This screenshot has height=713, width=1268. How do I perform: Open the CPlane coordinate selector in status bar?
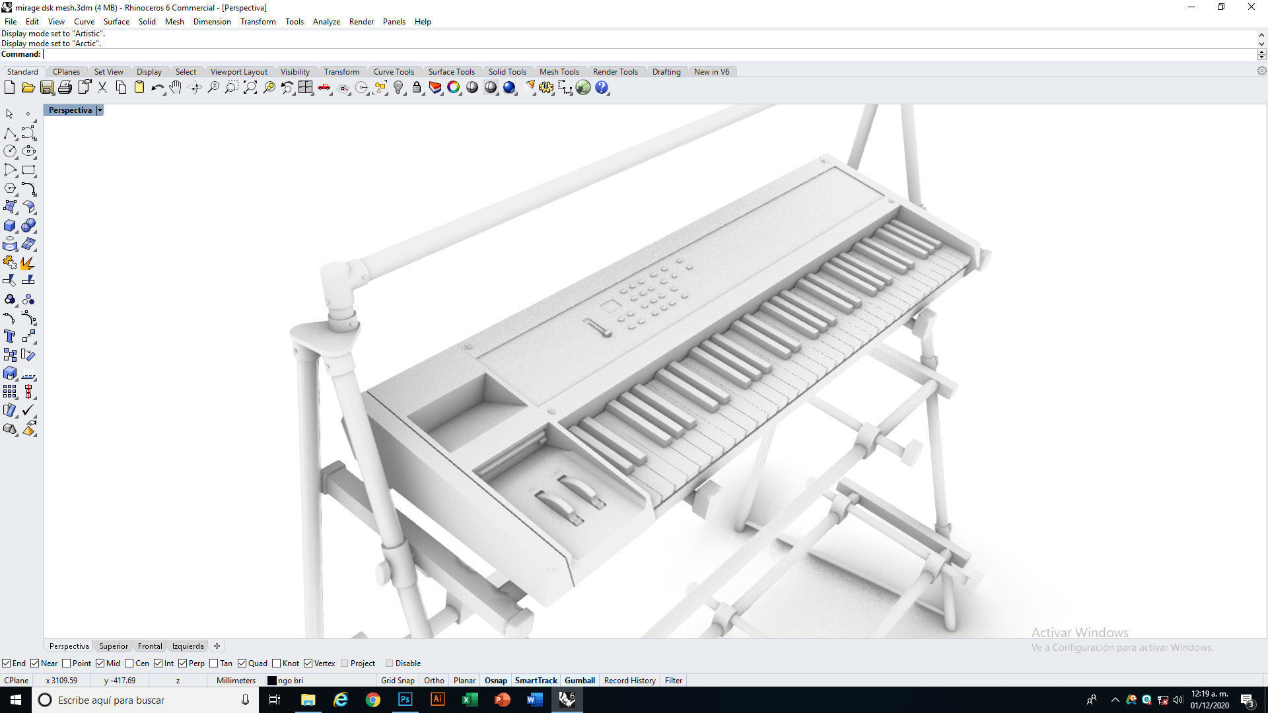pos(17,680)
